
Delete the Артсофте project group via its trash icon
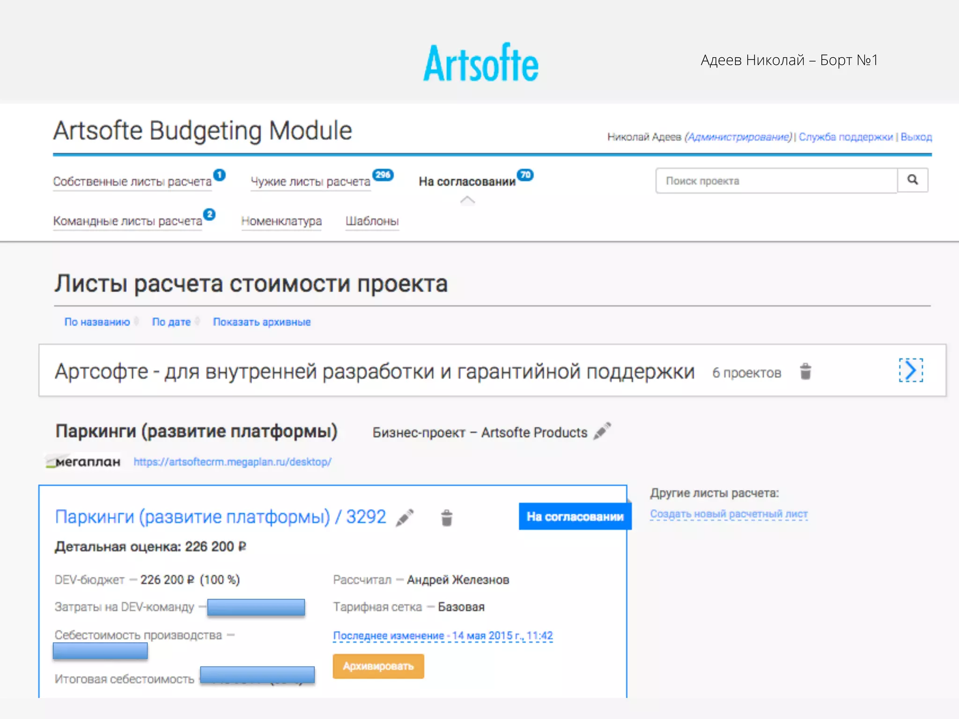pos(805,372)
